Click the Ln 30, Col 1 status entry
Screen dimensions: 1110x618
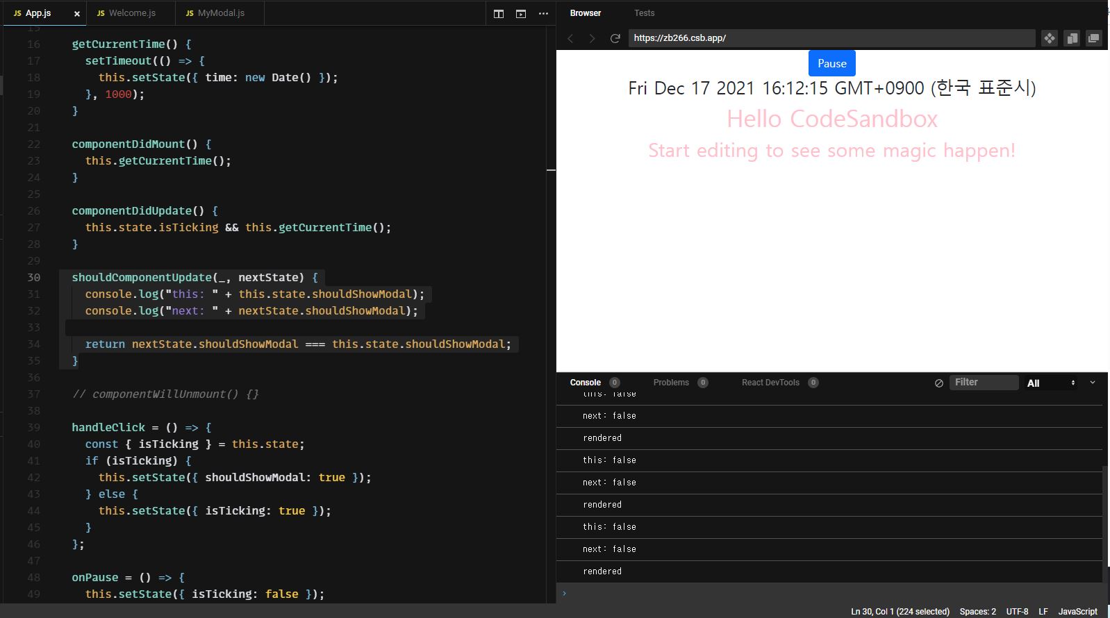[x=900, y=611]
